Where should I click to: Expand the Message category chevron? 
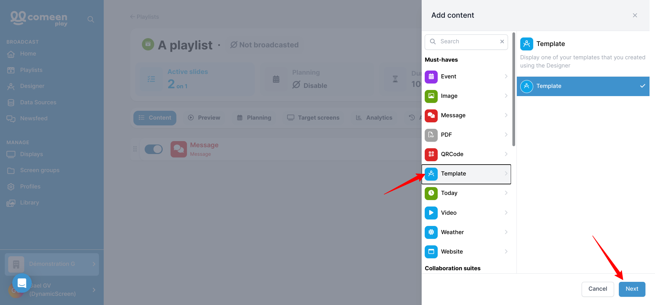click(x=506, y=115)
